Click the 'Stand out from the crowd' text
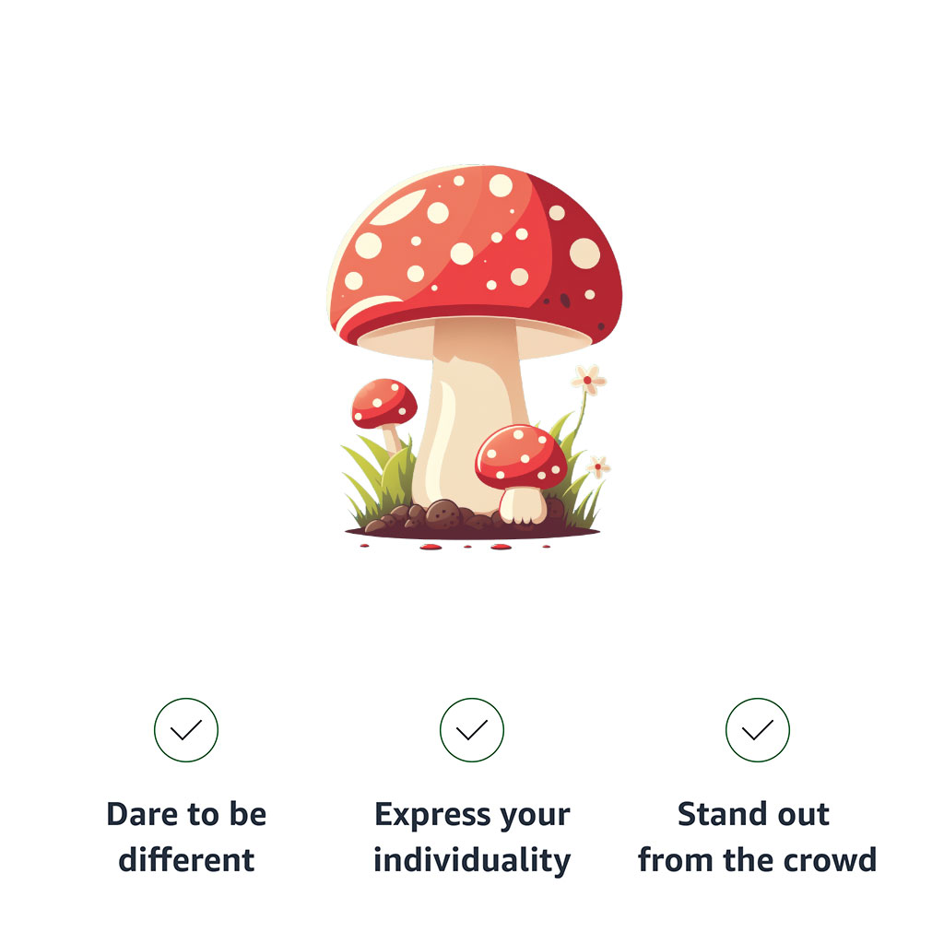The image size is (944, 944). (757, 836)
